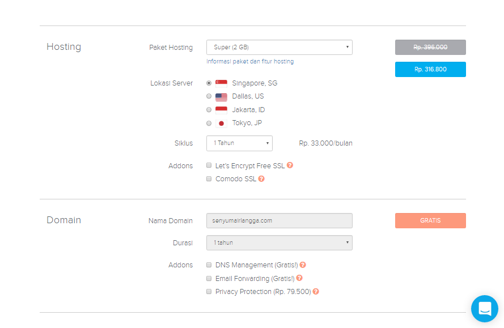Click the help icon beside Let's Encrypt Free SSL
The image size is (504, 328).
(x=290, y=165)
